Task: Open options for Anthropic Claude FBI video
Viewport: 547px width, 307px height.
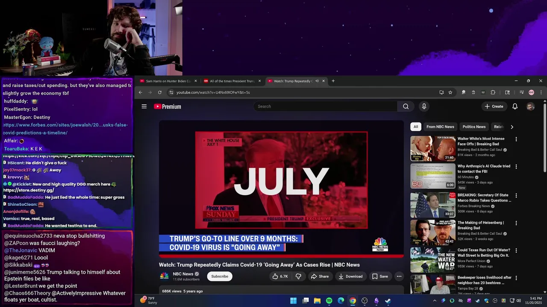Action: pyautogui.click(x=516, y=167)
